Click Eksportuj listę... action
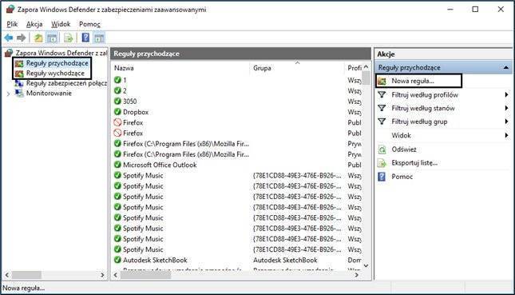 pyautogui.click(x=414, y=163)
